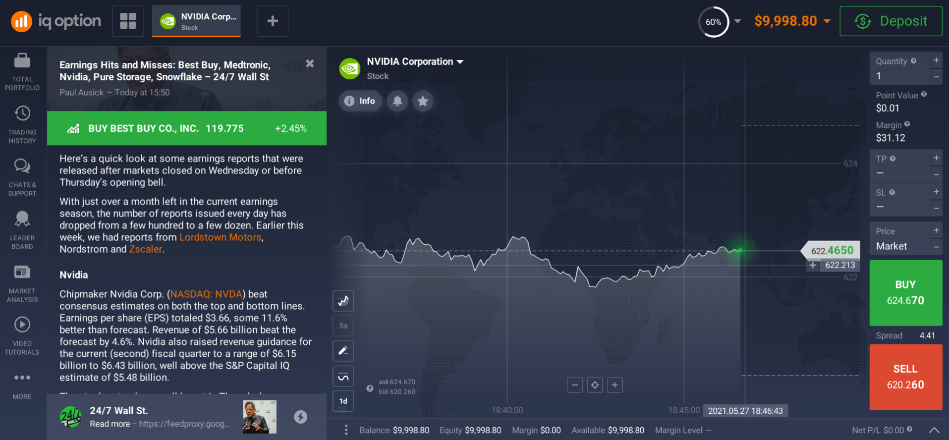Click the ask/bid help question icon
Screen dimensions: 949x440
(x=370, y=388)
